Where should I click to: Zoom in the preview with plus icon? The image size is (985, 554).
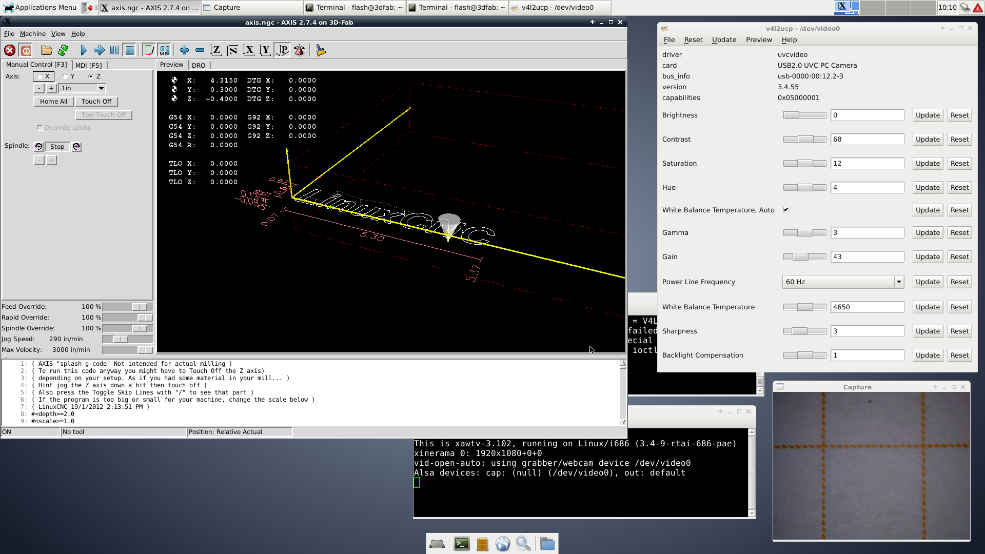click(x=184, y=50)
